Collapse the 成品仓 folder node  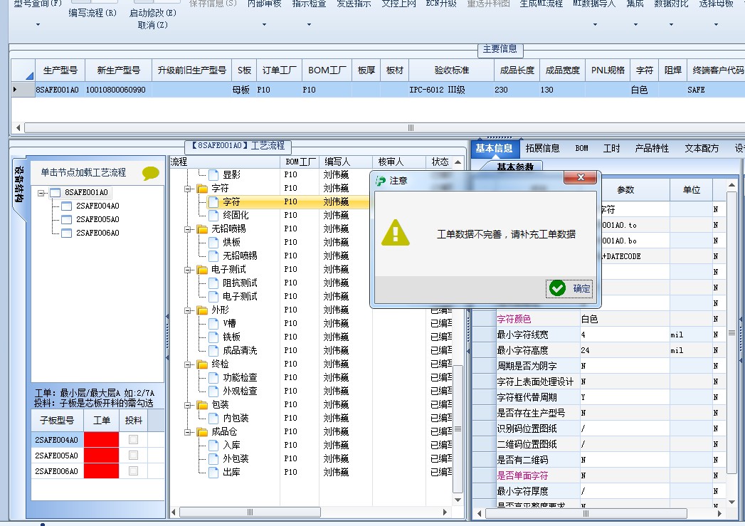click(188, 432)
